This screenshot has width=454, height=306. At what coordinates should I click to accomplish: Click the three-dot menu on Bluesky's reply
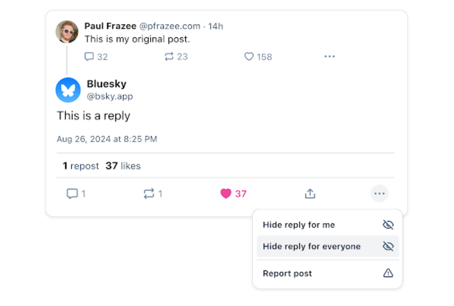click(380, 194)
